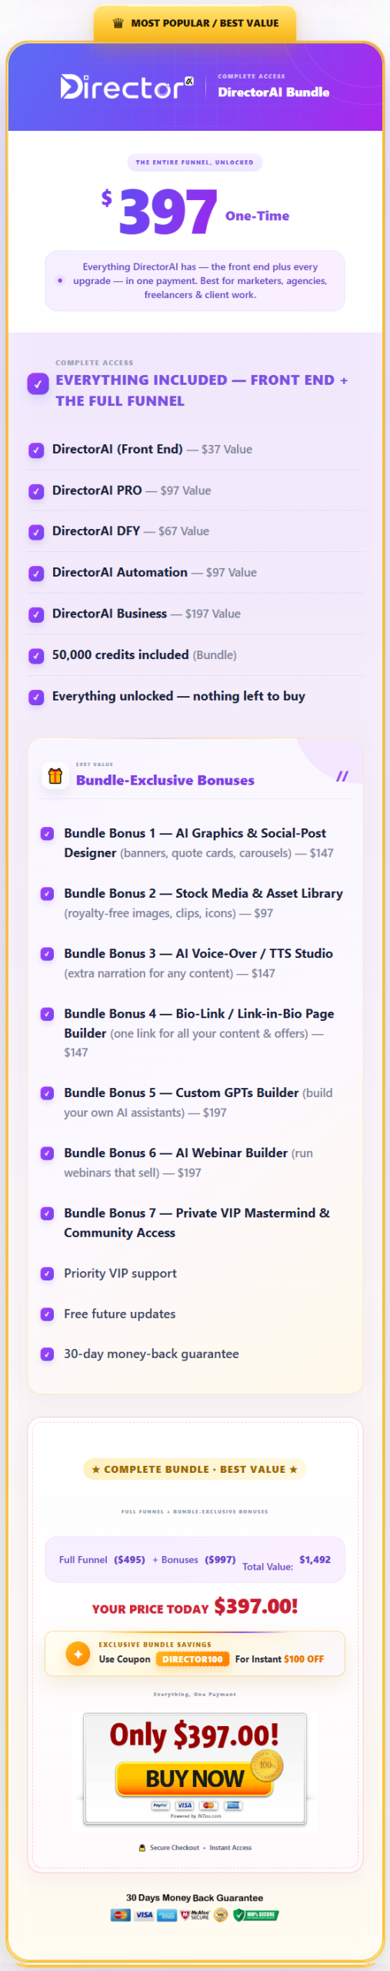
Task: Click the checkmark next to DirectorAI Automation
Action: (36, 574)
